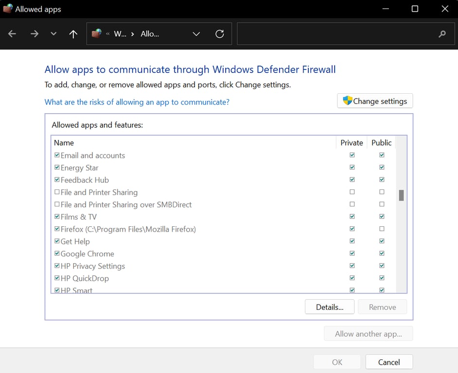Click the shield icon on Change settings
This screenshot has height=373, width=458.
click(x=347, y=101)
